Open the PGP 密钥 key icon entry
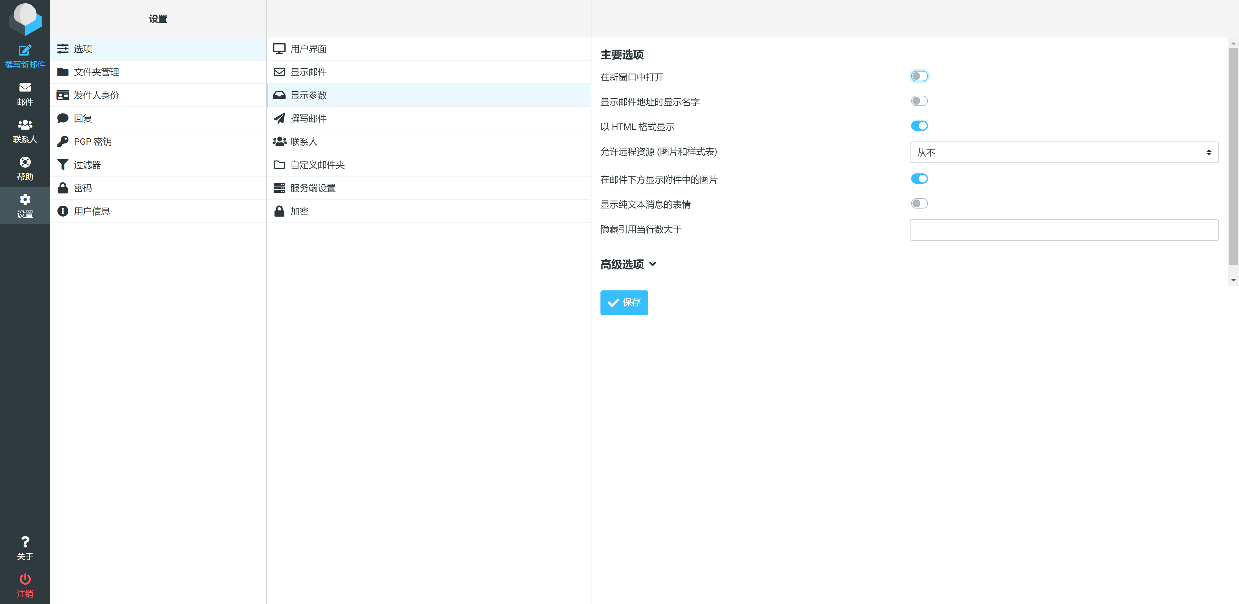Screen dimensions: 1239x604 click(x=63, y=142)
